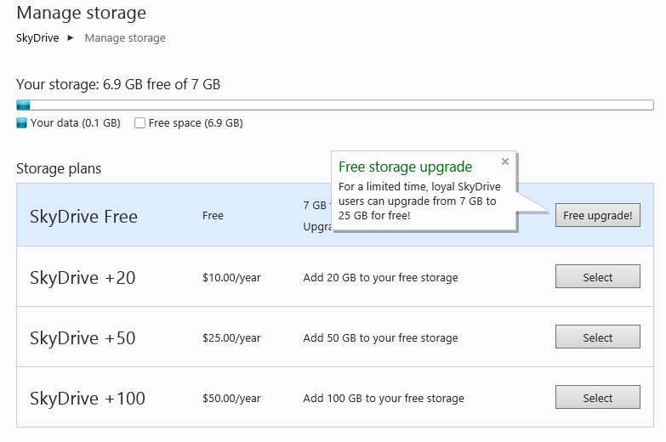Viewport: 666px width, 442px height.
Task: Click the white Free space legend box
Action: (139, 123)
